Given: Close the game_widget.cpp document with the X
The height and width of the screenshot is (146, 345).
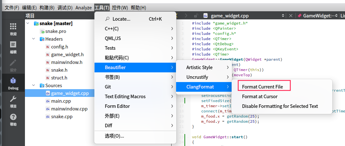Looking at the screenshot, I should coord(291,16).
